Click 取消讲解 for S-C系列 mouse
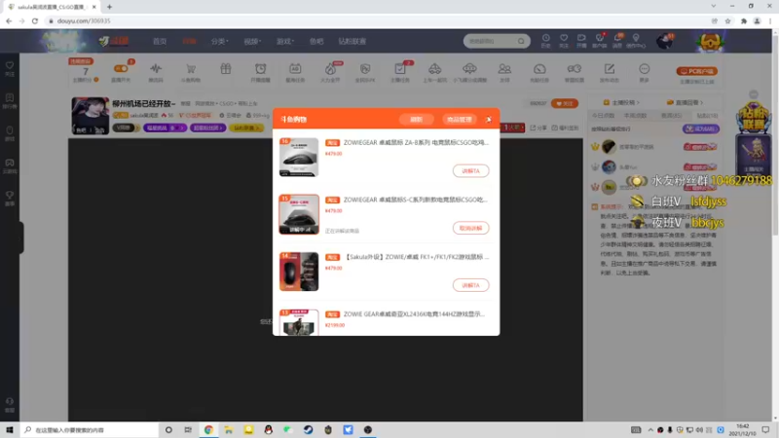The width and height of the screenshot is (779, 438). pyautogui.click(x=470, y=228)
